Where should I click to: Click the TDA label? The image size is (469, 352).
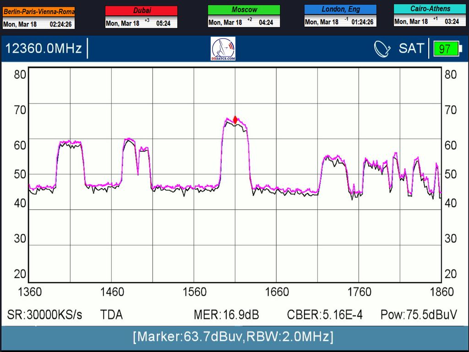tap(111, 315)
